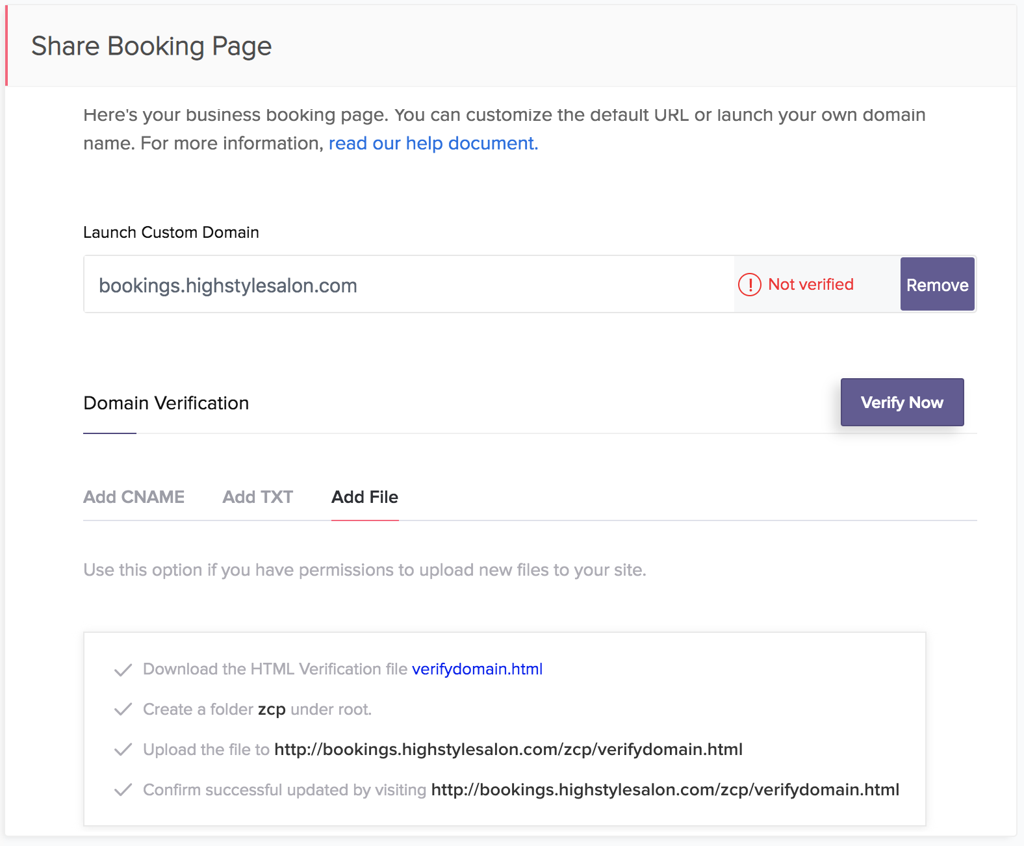
Task: Click the upload destination URL in step three
Action: (x=508, y=750)
